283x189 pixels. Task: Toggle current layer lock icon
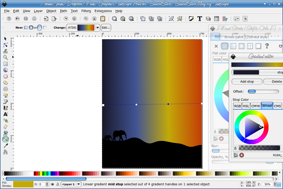57,184
